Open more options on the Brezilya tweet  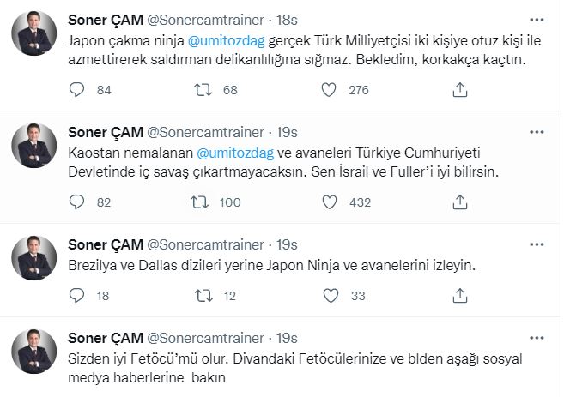[537, 244]
